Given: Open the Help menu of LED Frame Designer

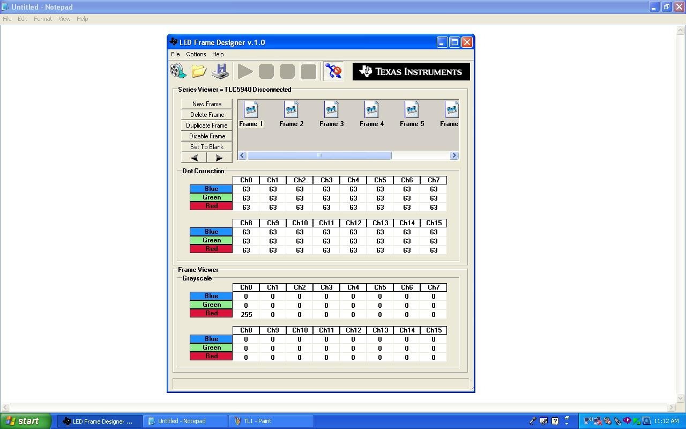Looking at the screenshot, I should pos(218,54).
